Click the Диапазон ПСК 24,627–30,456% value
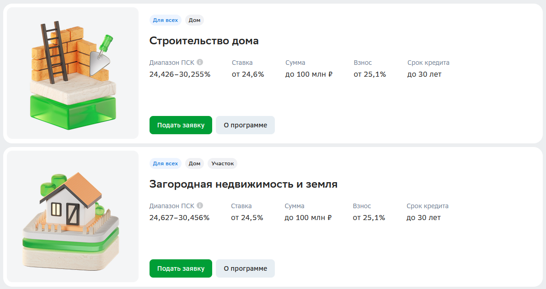Screen dimensions: 546x289 coord(179,217)
